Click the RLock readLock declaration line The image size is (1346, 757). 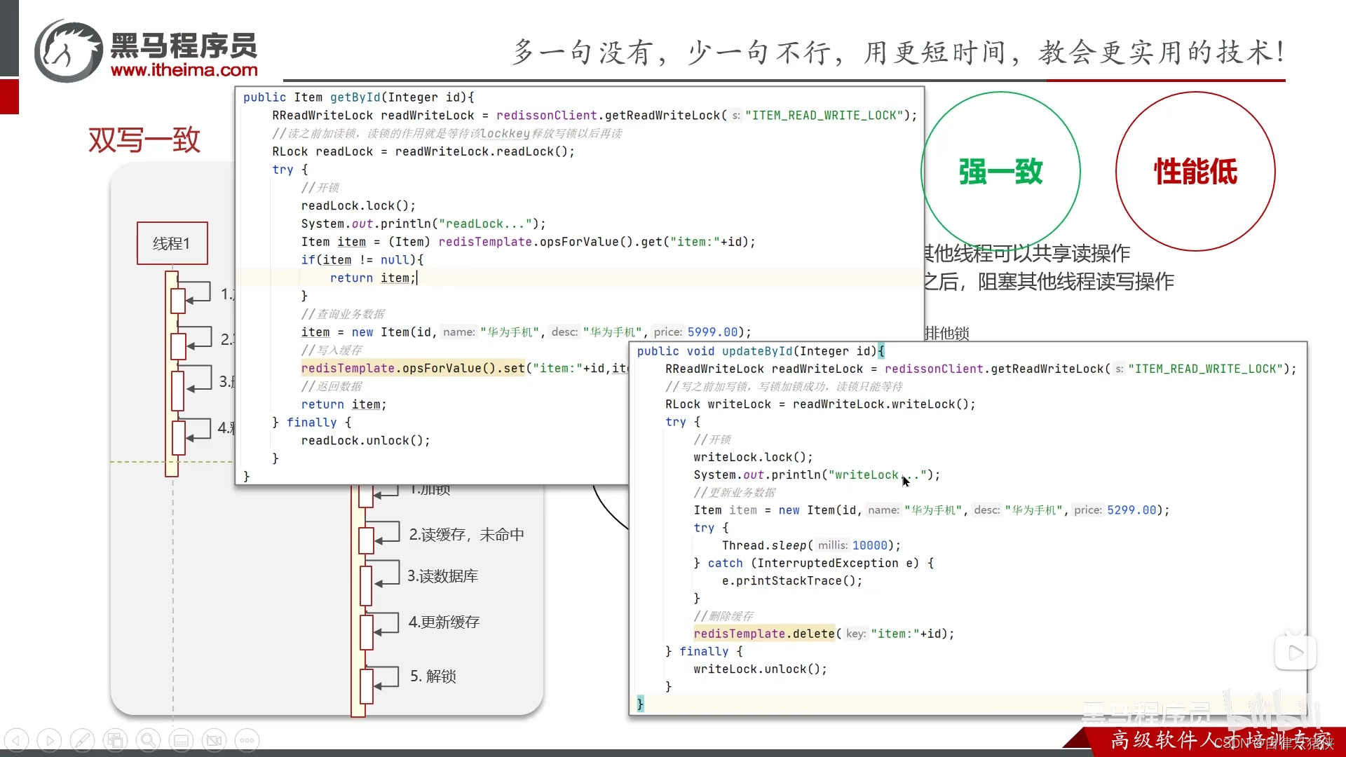[423, 151]
